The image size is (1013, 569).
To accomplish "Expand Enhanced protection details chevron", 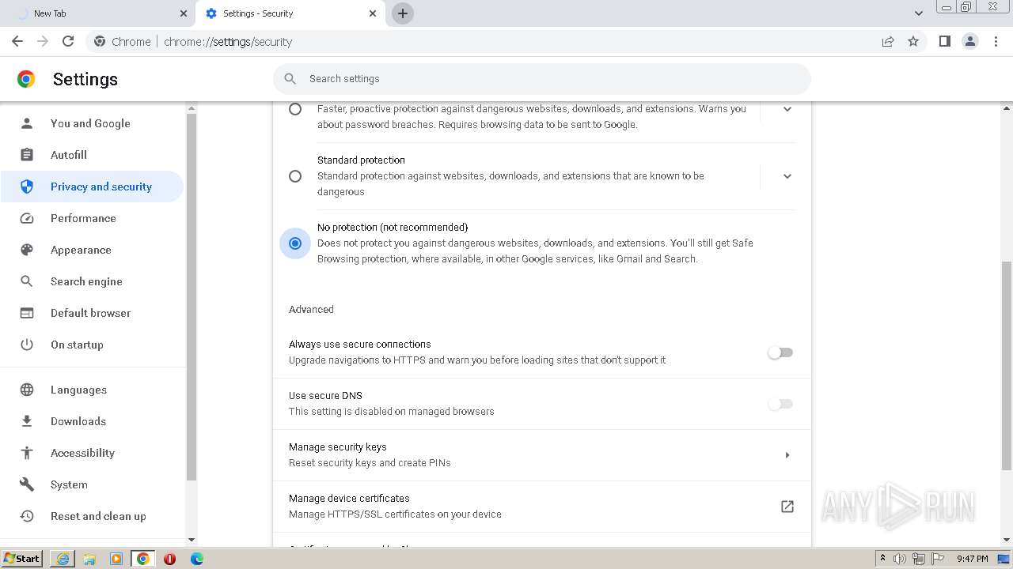I will coord(787,109).
